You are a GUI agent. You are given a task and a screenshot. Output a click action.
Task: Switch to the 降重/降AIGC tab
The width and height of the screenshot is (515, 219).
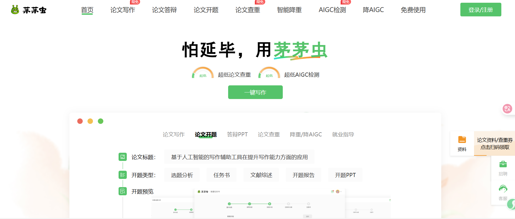coord(306,134)
